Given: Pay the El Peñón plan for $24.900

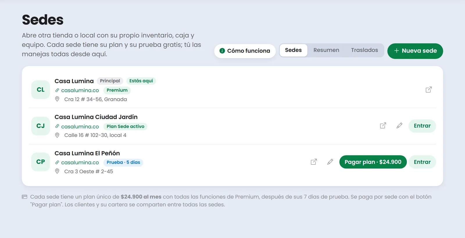Looking at the screenshot, I should point(373,162).
